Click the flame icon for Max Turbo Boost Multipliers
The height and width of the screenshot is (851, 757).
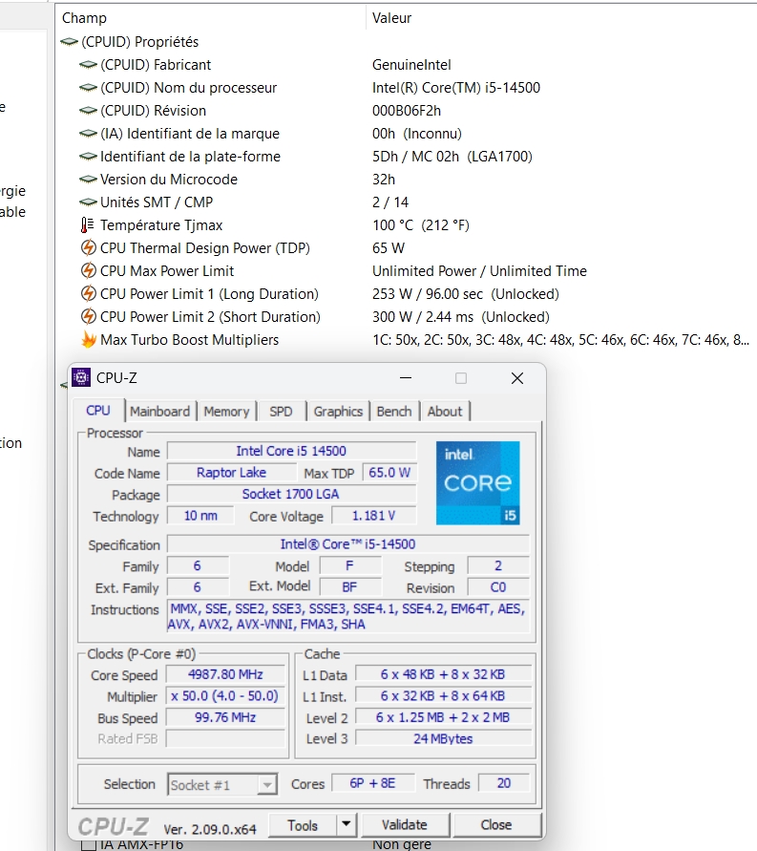coord(89,339)
